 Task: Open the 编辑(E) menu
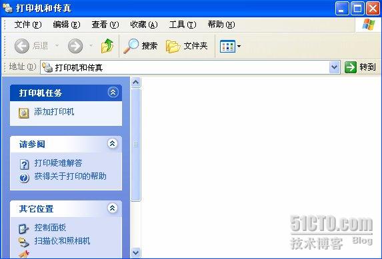click(67, 25)
